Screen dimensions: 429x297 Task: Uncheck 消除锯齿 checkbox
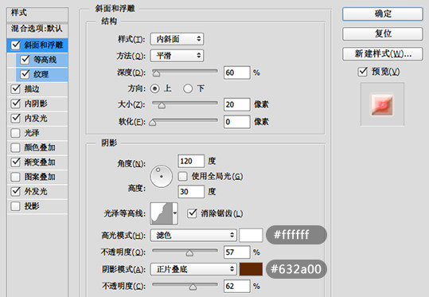pyautogui.click(x=192, y=213)
